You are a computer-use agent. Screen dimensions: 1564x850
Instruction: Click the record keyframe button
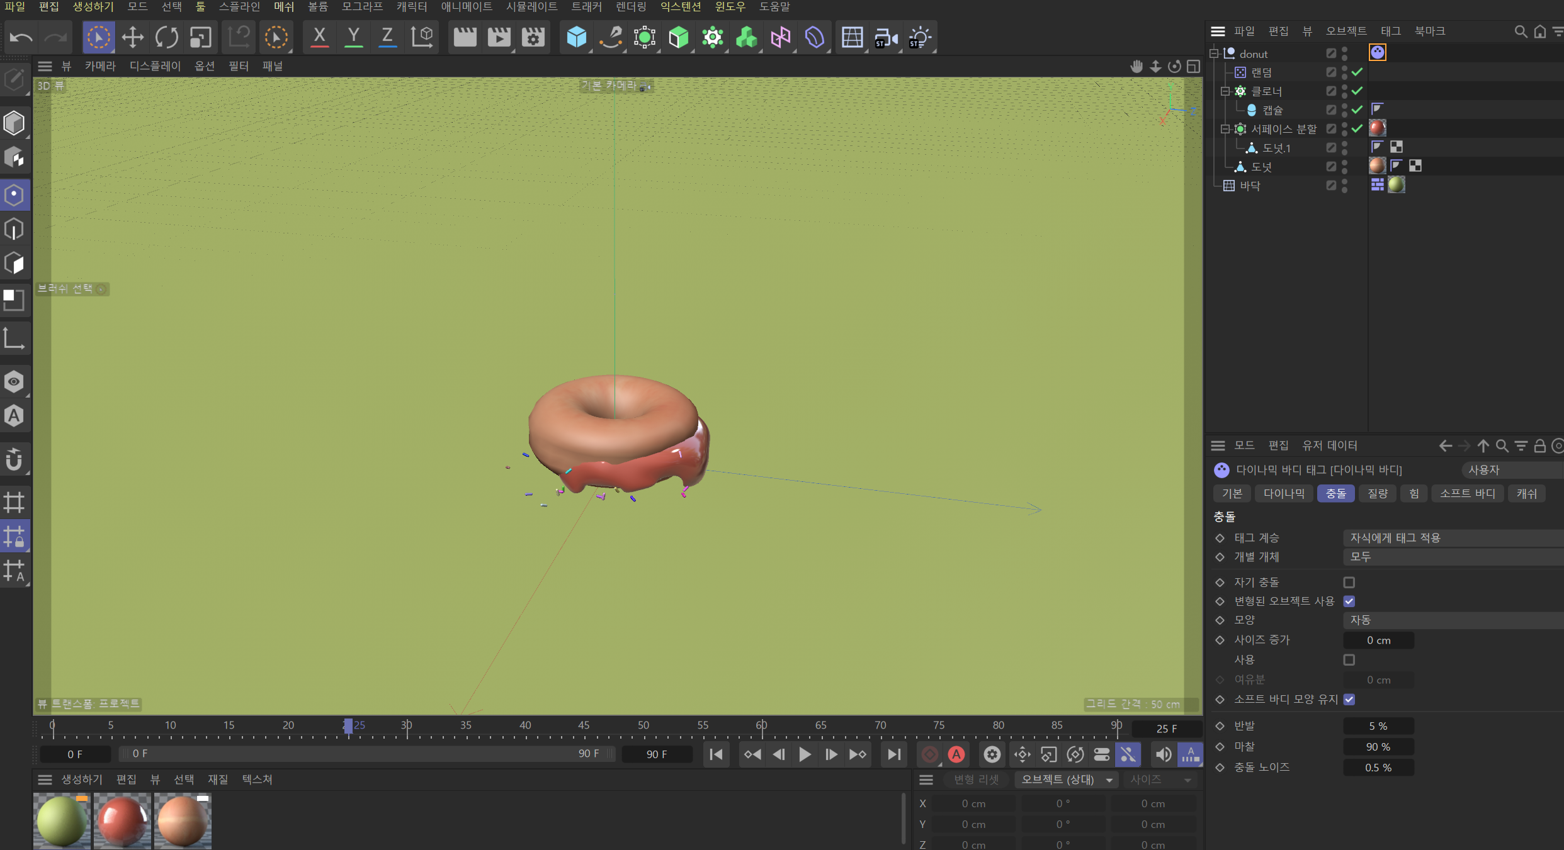pyautogui.click(x=929, y=754)
